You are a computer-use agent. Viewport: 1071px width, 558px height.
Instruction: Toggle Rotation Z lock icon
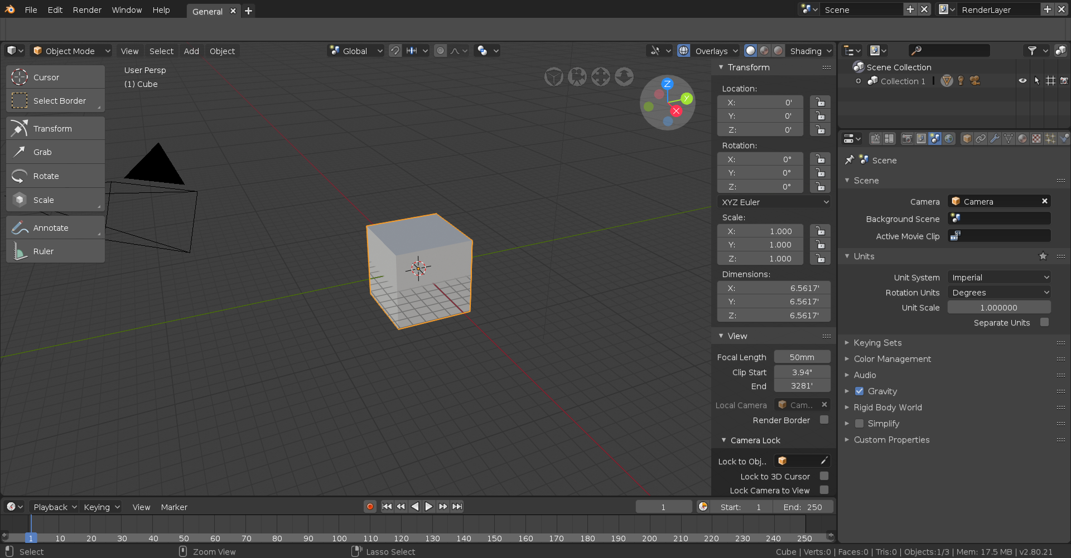(820, 187)
